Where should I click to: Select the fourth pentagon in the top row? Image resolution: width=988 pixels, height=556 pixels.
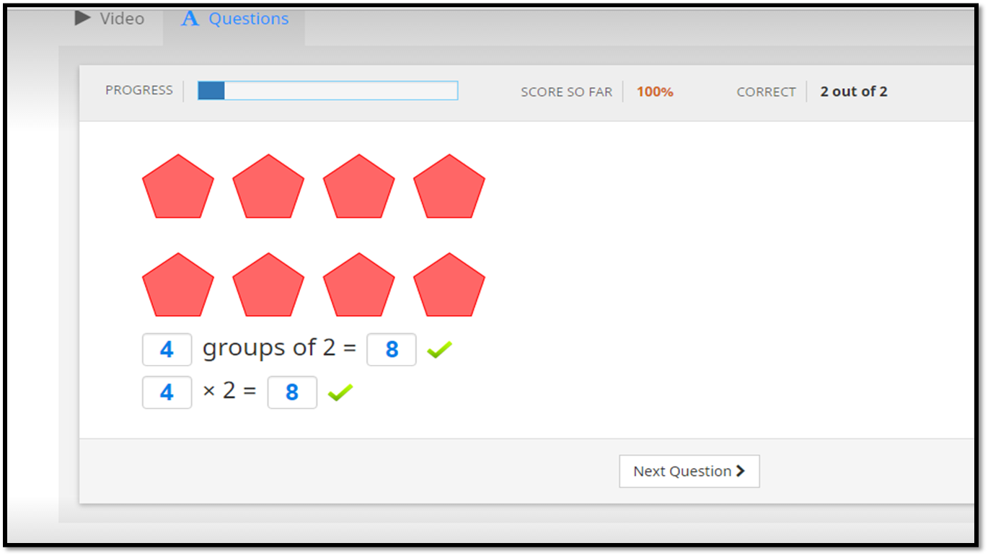pos(449,187)
